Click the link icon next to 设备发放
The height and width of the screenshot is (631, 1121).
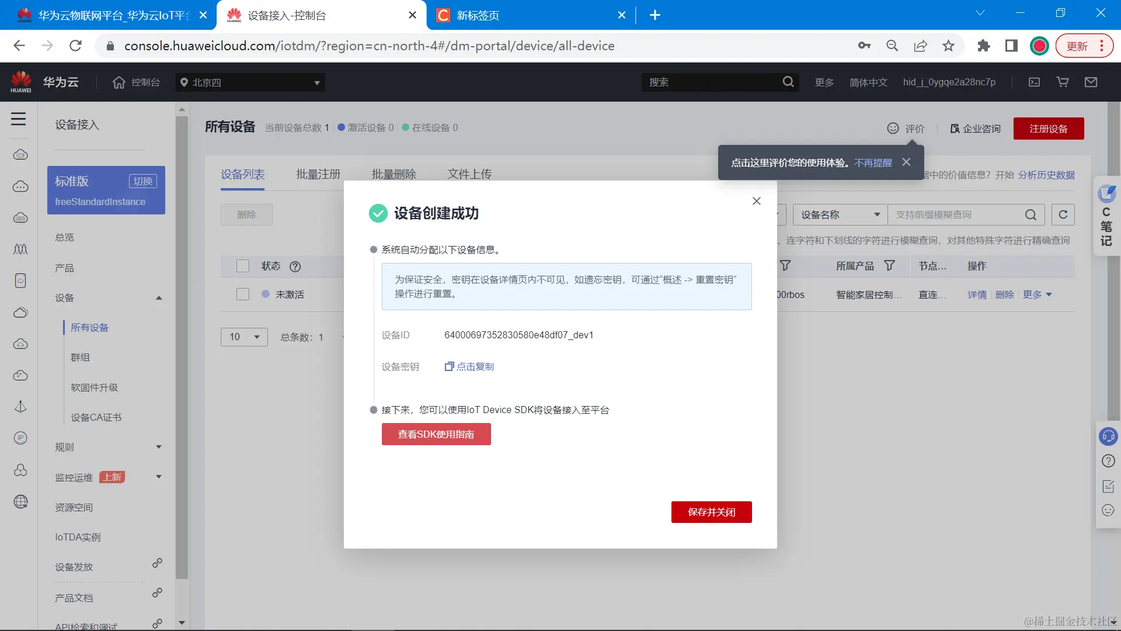point(157,563)
